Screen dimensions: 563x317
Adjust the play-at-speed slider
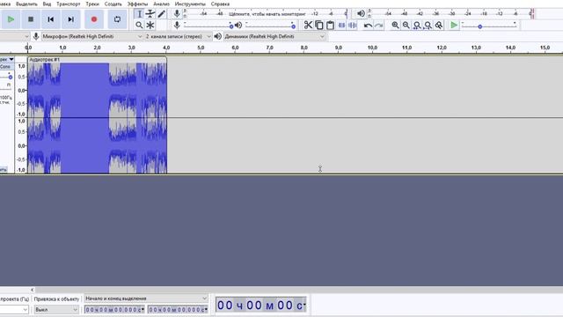tap(489, 26)
